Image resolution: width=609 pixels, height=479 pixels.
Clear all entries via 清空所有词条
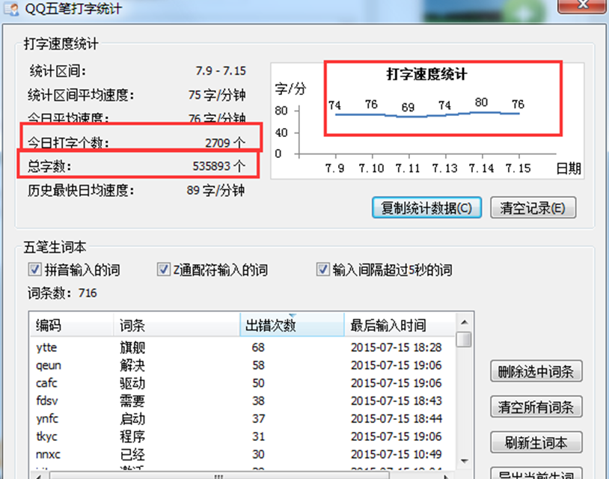(536, 407)
